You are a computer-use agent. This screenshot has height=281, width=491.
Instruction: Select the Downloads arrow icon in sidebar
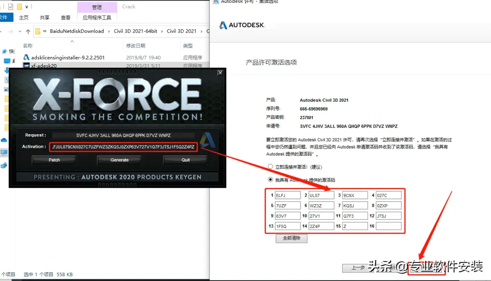[7, 70]
